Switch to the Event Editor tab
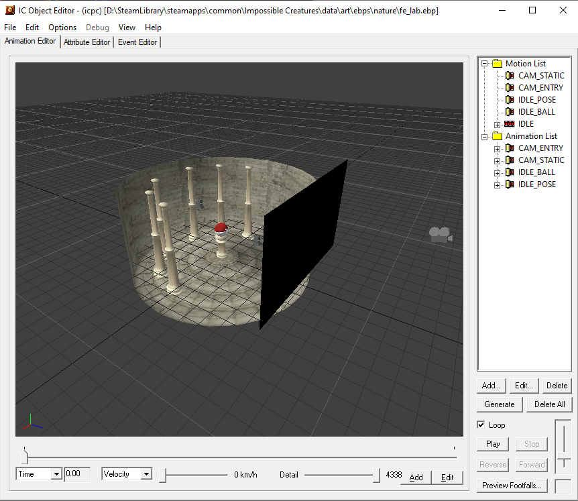 137,42
